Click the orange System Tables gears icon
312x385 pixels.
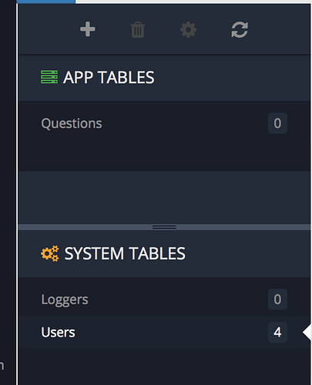(50, 253)
